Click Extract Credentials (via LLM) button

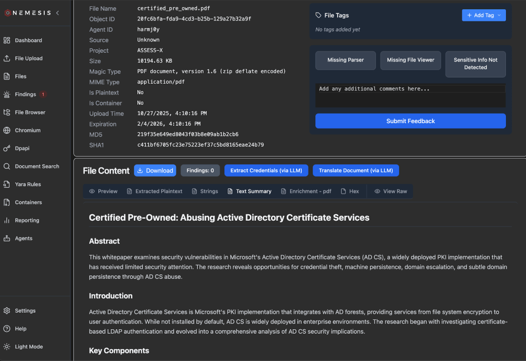[x=266, y=170]
